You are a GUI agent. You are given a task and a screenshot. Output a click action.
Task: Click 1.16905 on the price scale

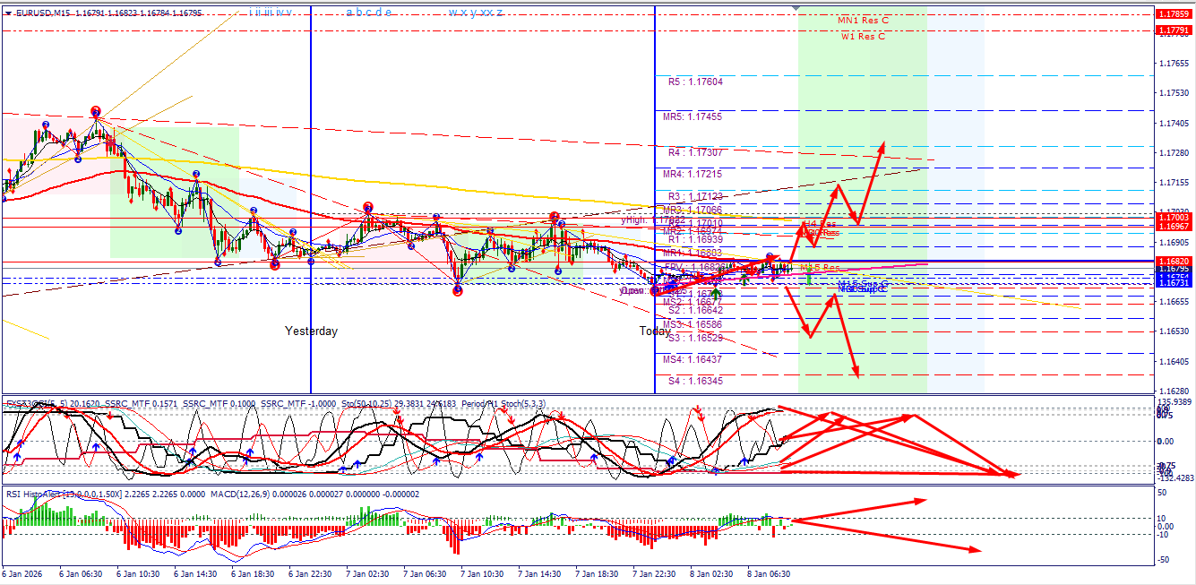click(x=1174, y=242)
